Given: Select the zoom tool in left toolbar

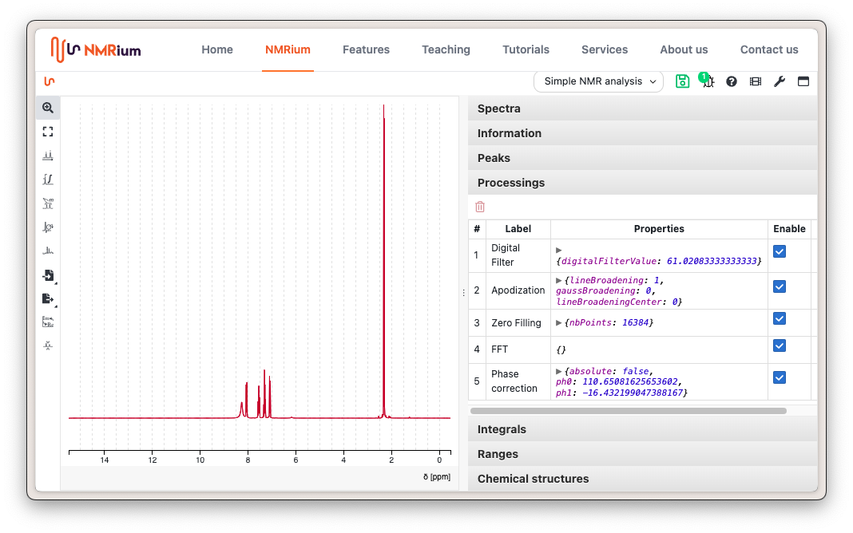Looking at the screenshot, I should [x=48, y=108].
